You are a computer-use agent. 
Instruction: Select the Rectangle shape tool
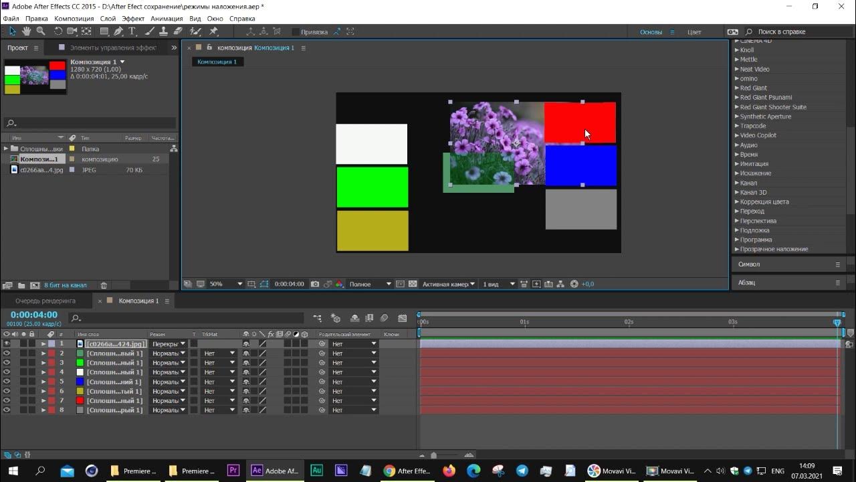click(x=104, y=31)
